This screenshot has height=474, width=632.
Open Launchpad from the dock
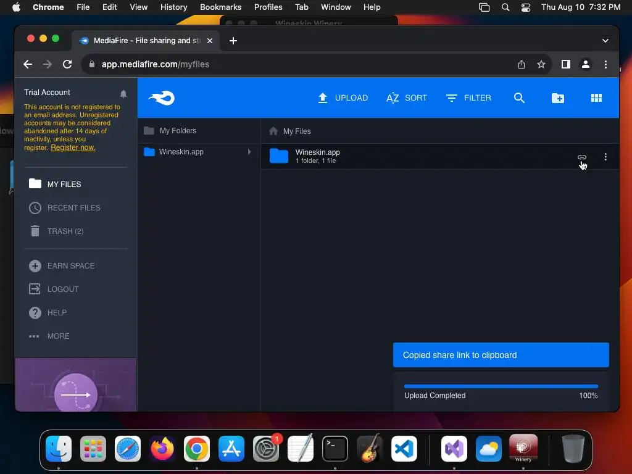tap(93, 449)
